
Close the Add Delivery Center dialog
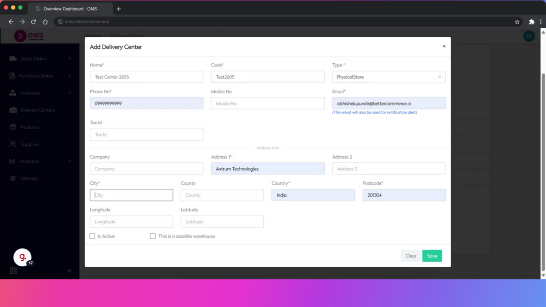pos(444,46)
